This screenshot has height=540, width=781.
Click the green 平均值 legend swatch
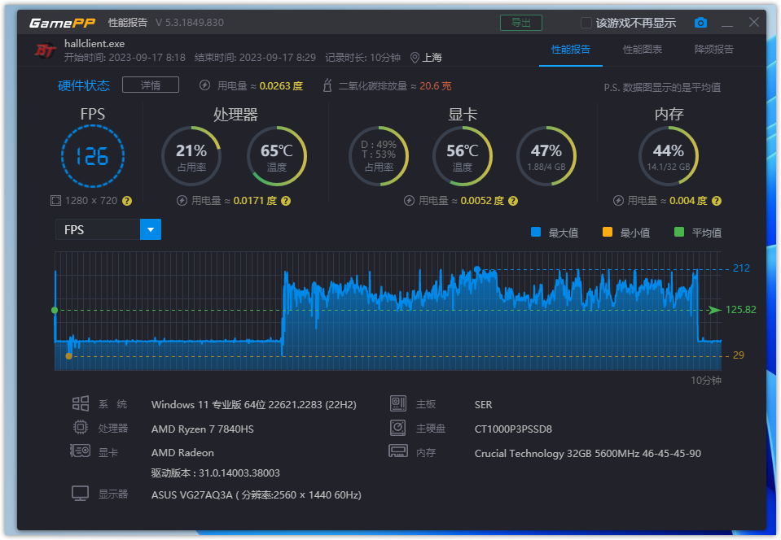679,232
